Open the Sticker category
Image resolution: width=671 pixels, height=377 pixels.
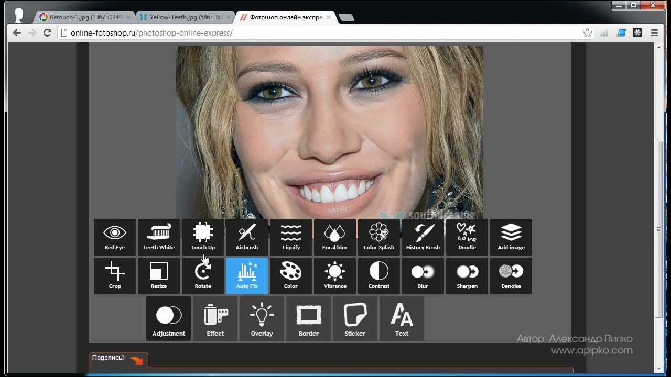(355, 319)
